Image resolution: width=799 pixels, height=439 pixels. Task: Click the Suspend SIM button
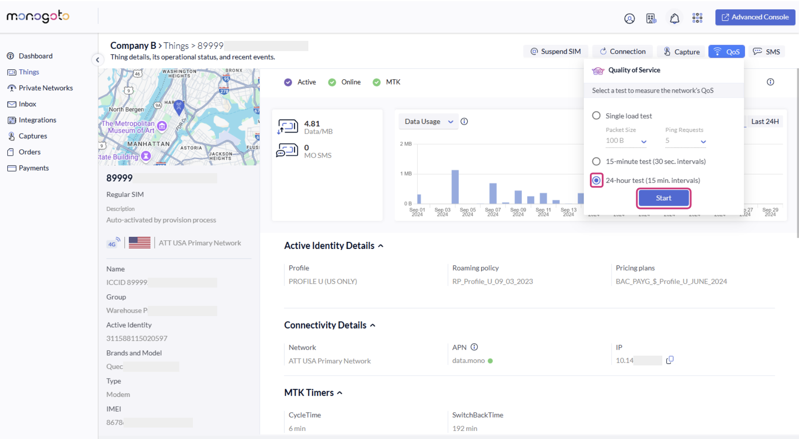pyautogui.click(x=555, y=51)
